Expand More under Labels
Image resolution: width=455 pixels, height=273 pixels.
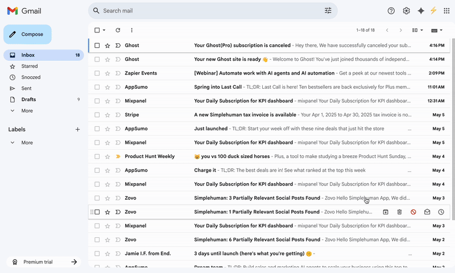pos(27,143)
